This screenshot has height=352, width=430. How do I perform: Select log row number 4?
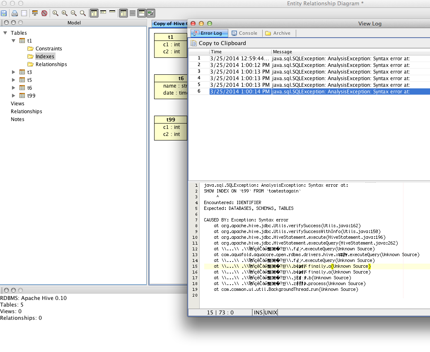point(309,78)
